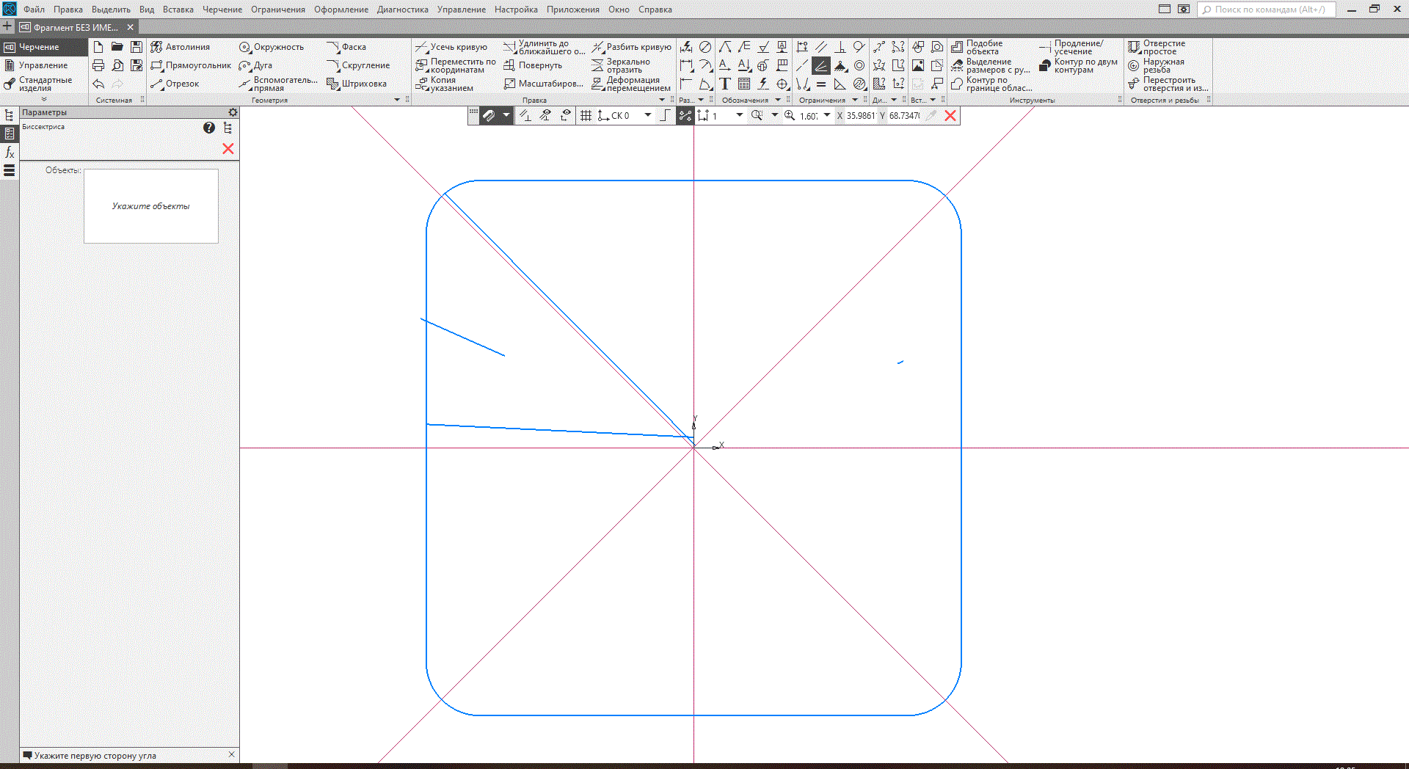Toggle orthogonal drawing mode

pos(665,115)
